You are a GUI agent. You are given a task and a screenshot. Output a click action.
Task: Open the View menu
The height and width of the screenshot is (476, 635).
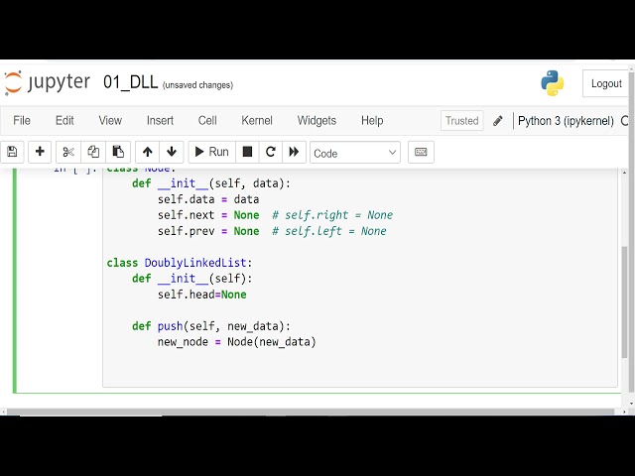point(110,121)
